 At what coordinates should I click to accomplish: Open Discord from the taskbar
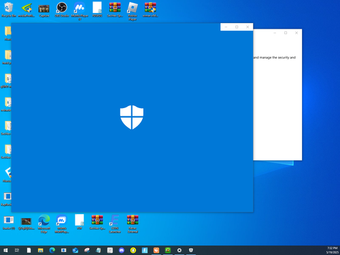[x=122, y=250]
